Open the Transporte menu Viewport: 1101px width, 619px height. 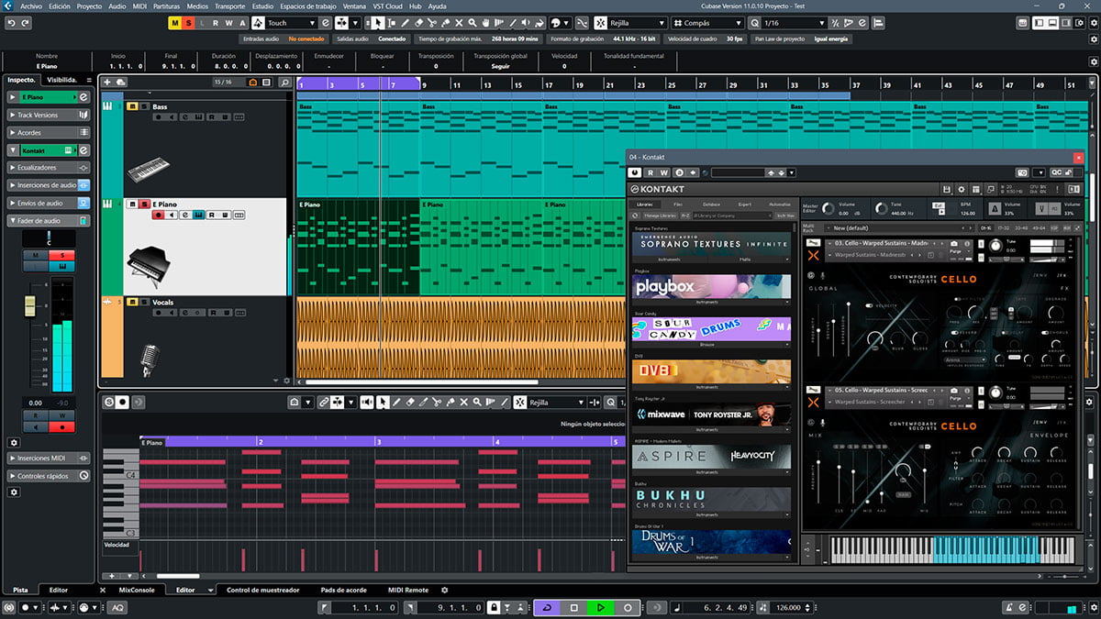pyautogui.click(x=229, y=6)
